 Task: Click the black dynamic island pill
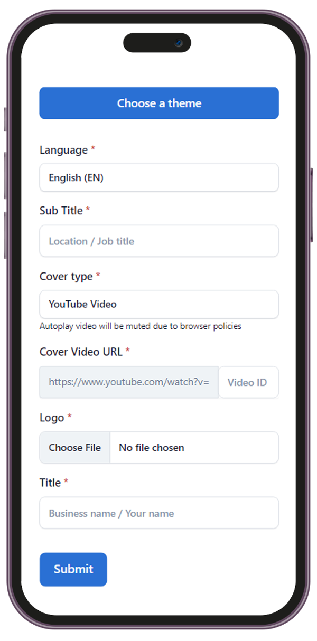(157, 43)
